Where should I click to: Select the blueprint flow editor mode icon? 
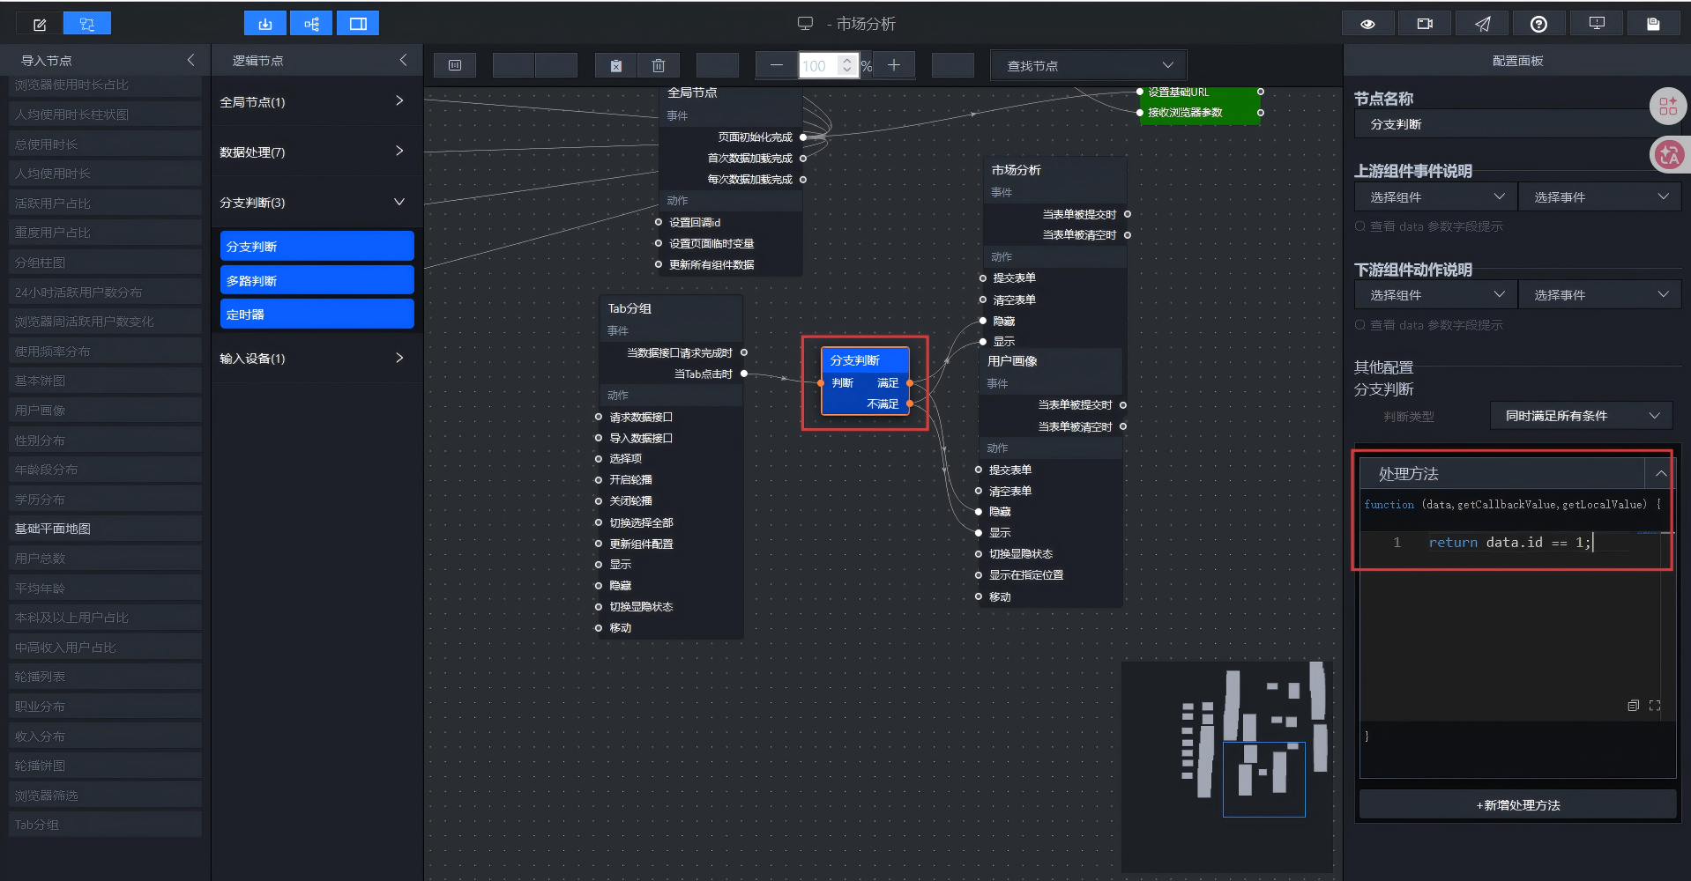click(87, 24)
